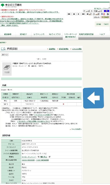The image size is (110, 185).
Task: Select the 中央 library cell in holdings table
Action: [x=5, y=101]
